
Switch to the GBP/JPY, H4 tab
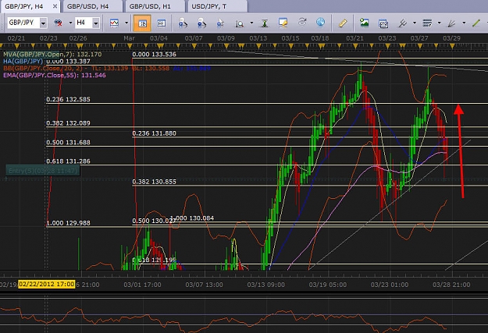click(24, 6)
